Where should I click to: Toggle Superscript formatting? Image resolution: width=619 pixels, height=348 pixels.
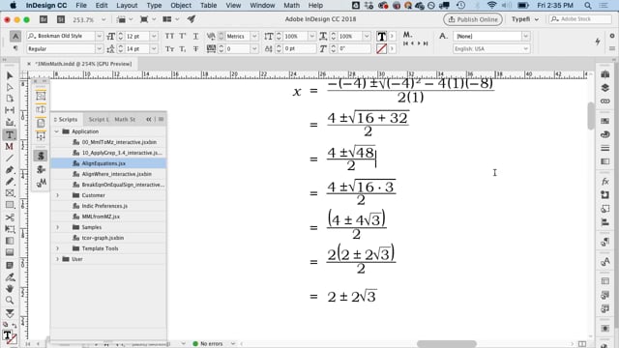click(x=183, y=36)
